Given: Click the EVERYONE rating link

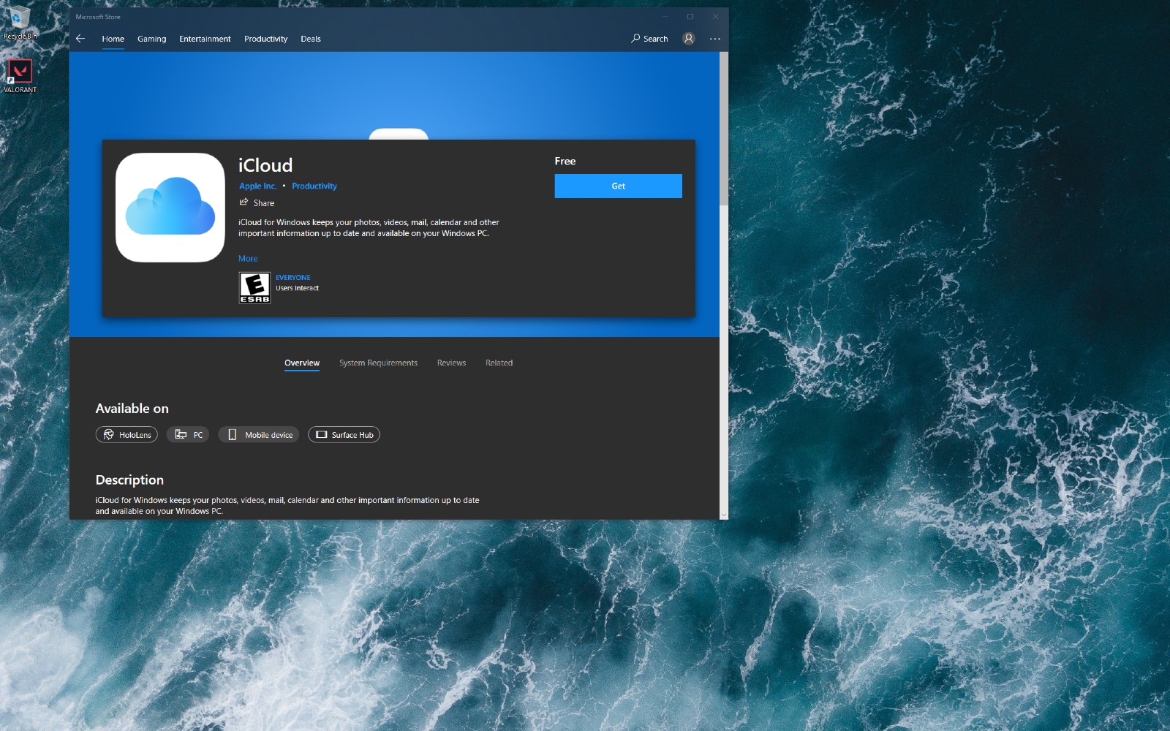Looking at the screenshot, I should 293,278.
